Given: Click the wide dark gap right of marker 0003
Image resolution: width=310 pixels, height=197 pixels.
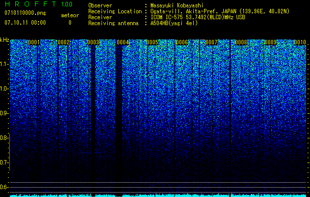Looking at the screenshot, I should 119,119.
